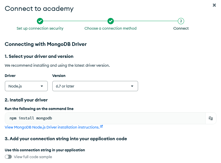Screen dimensions: 221x163
Task: Click the completed security step checkmark icon
Action: (x=40, y=21)
